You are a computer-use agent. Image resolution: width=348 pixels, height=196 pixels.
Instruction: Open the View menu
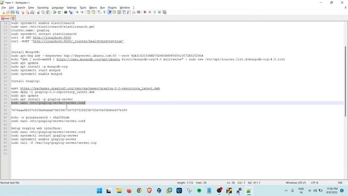(31, 8)
